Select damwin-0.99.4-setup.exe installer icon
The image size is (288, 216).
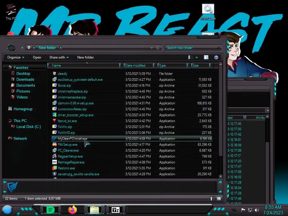54,103
